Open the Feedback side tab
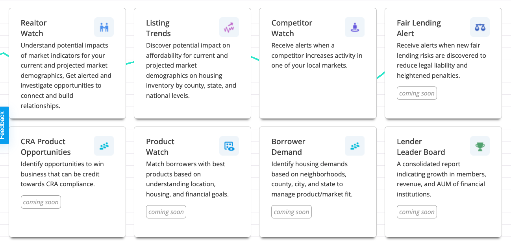 (3, 125)
